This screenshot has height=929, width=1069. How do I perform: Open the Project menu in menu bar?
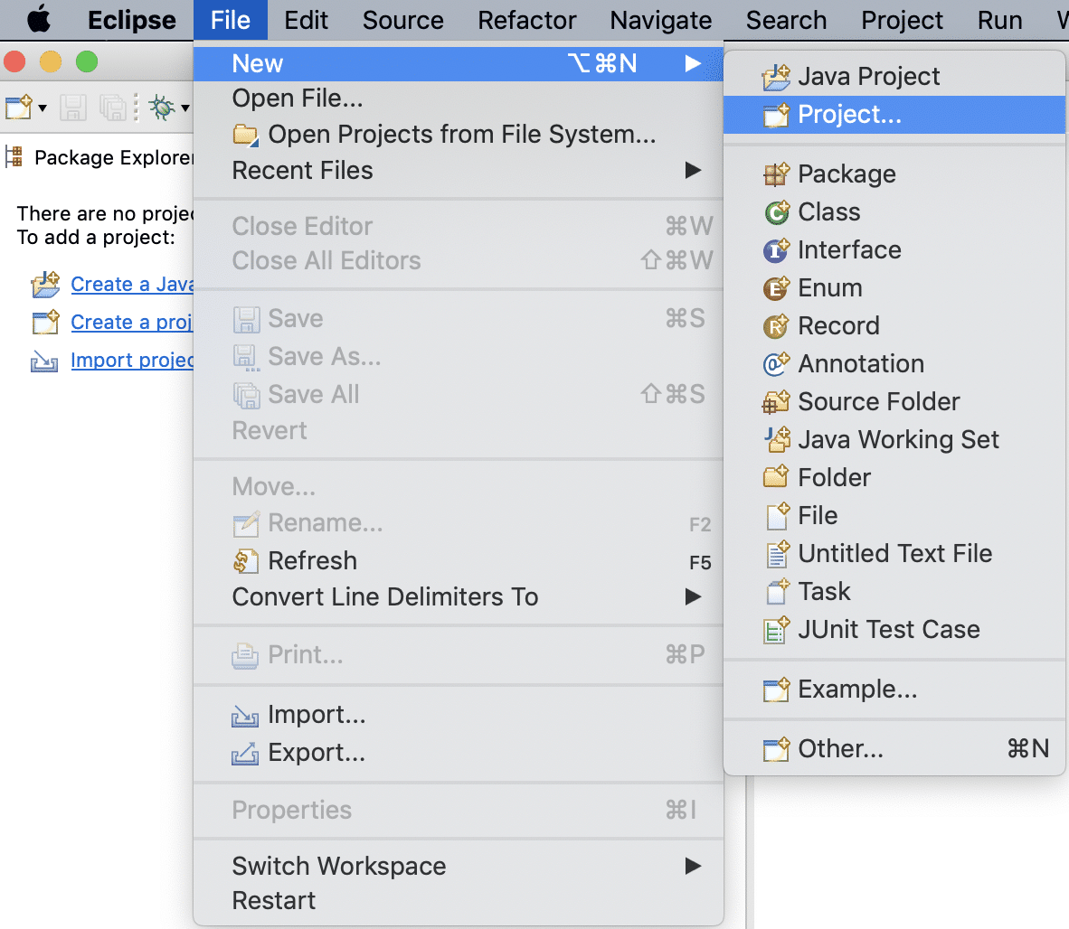point(902,20)
